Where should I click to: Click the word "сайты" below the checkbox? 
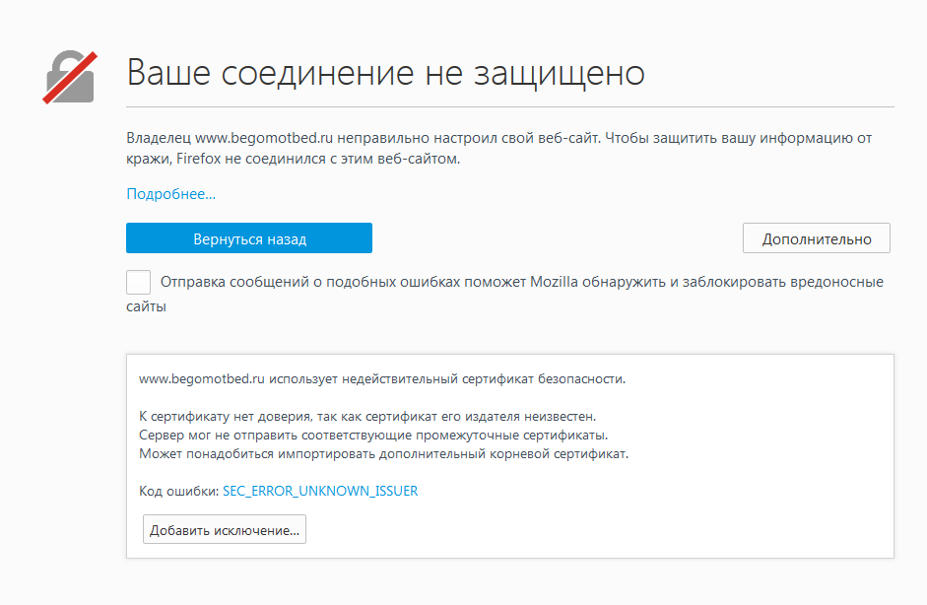146,306
